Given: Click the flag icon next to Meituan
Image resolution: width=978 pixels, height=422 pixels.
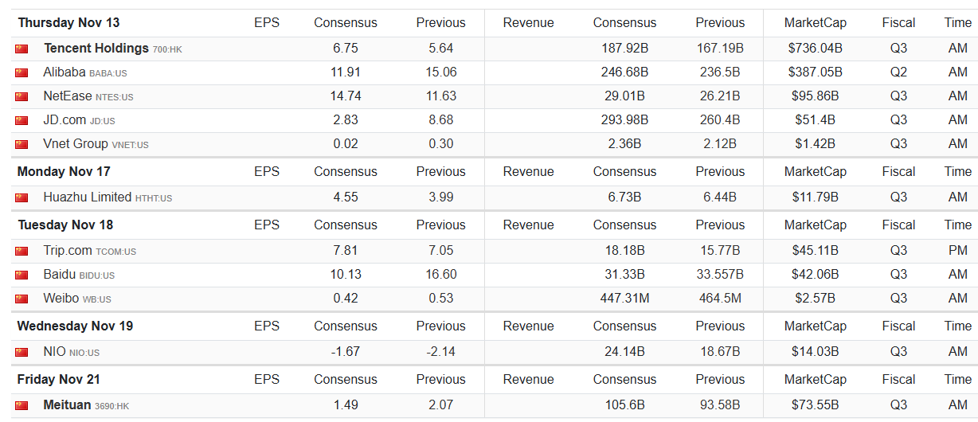Looking at the screenshot, I should point(22,405).
